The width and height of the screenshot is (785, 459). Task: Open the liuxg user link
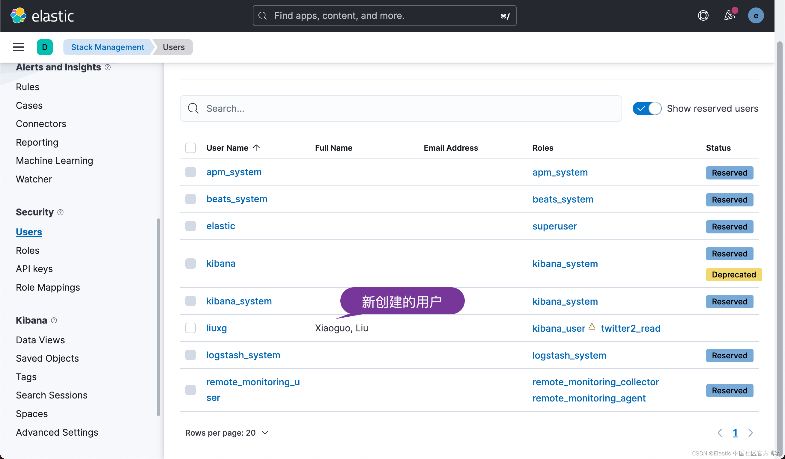coord(216,328)
